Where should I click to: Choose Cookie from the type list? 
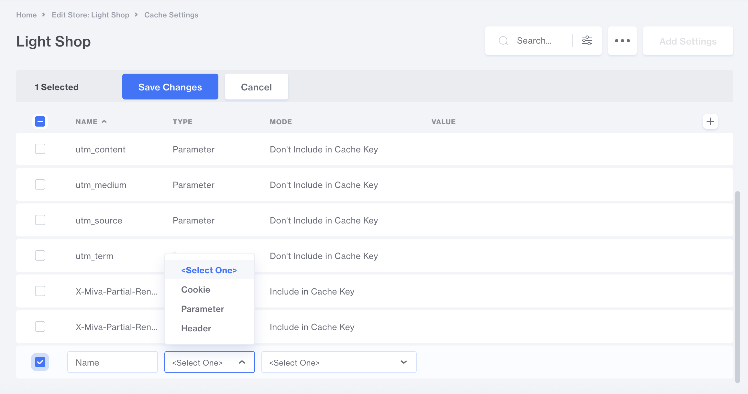pos(209,289)
